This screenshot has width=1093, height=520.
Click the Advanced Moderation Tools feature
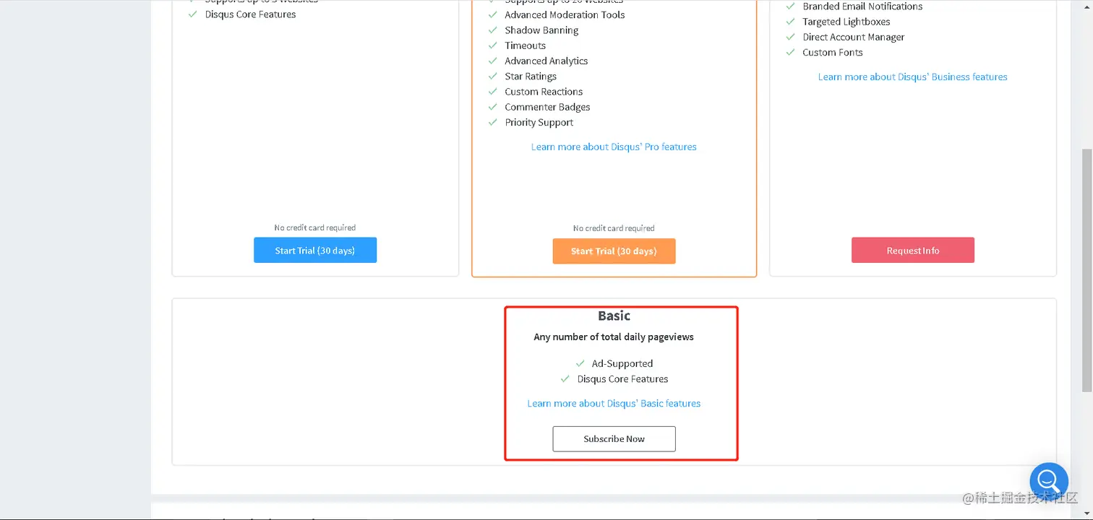(565, 14)
